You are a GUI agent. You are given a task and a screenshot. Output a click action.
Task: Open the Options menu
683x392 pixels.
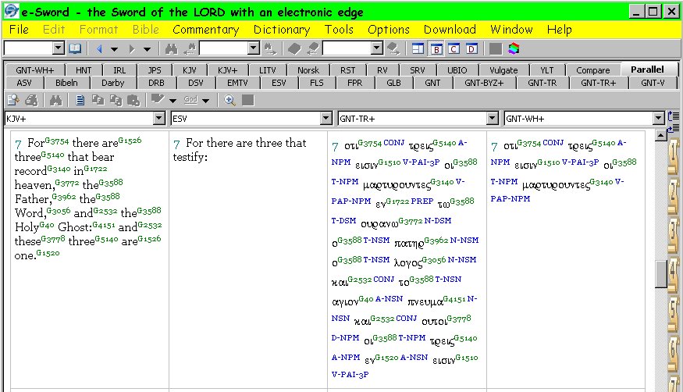coord(389,29)
